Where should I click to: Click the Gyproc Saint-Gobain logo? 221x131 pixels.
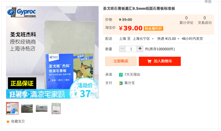coord(22,12)
